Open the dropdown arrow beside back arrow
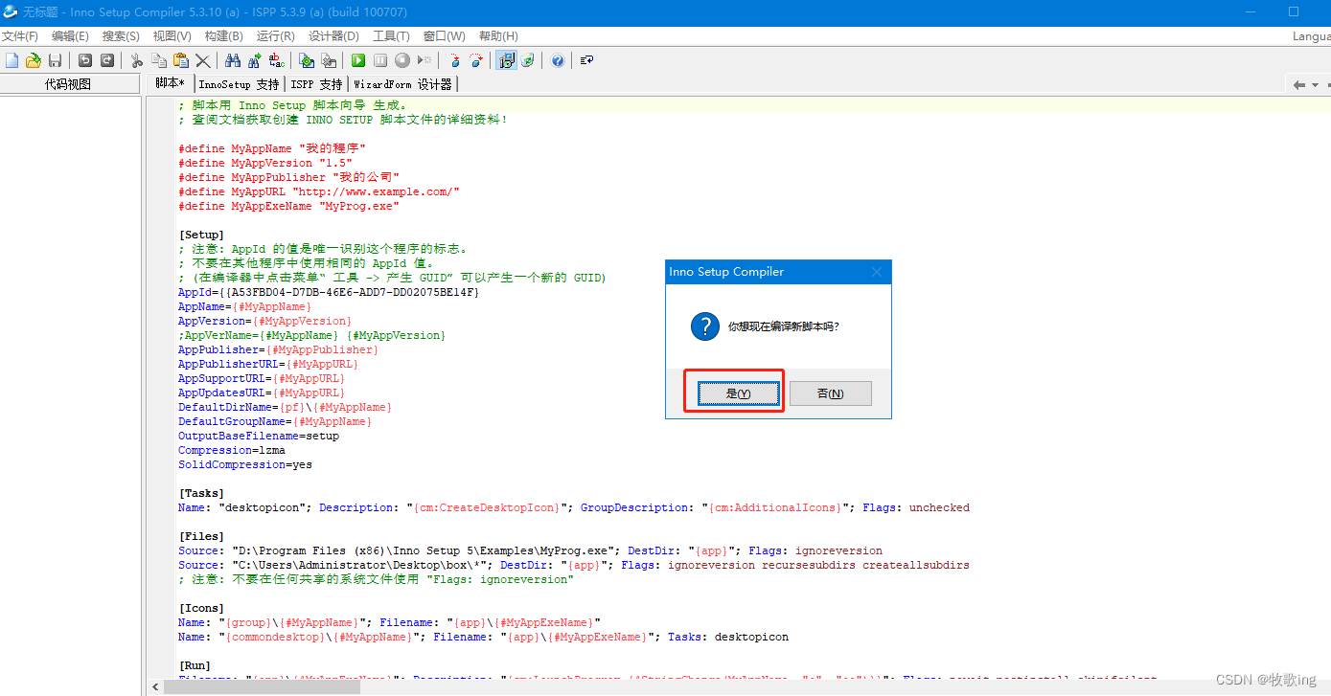The width and height of the screenshot is (1331, 696). pyautogui.click(x=1315, y=85)
